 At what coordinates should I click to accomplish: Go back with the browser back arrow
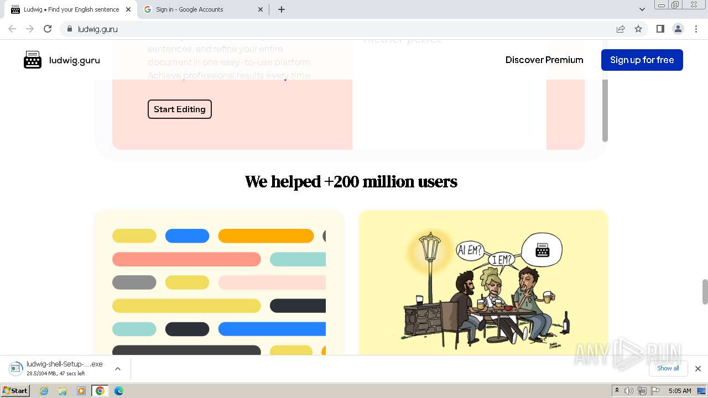(x=12, y=29)
